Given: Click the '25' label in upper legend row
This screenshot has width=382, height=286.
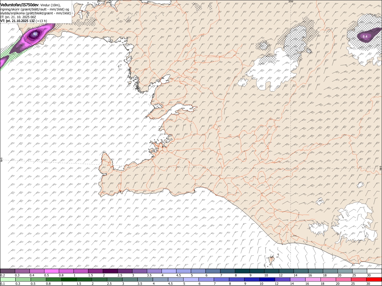Looking at the screenshot, I should tap(354, 275).
